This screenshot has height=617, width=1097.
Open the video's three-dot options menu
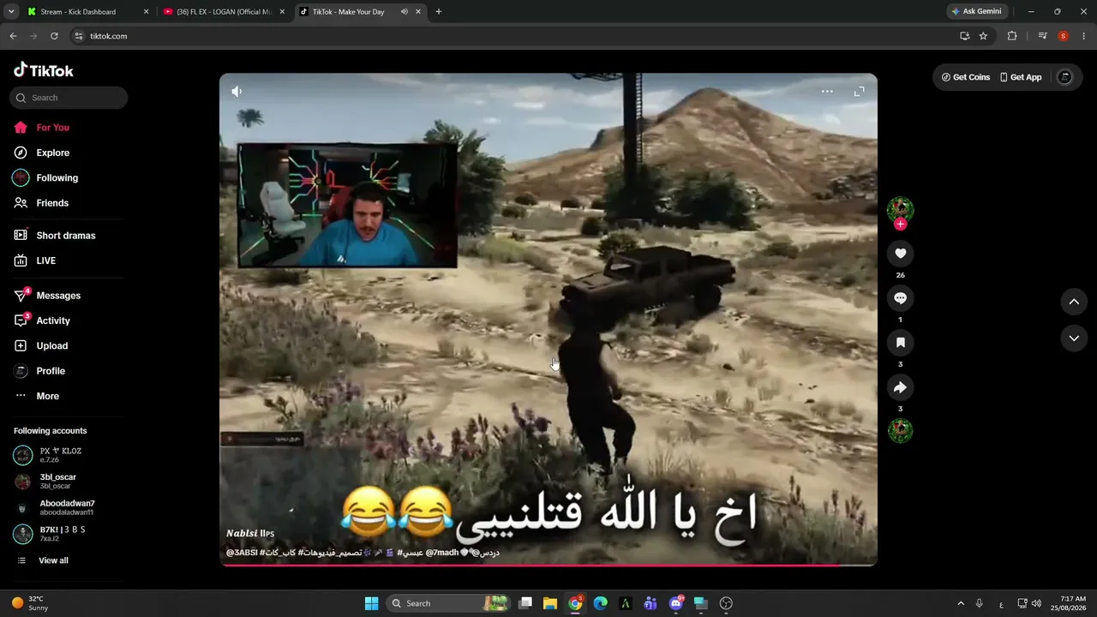[827, 91]
